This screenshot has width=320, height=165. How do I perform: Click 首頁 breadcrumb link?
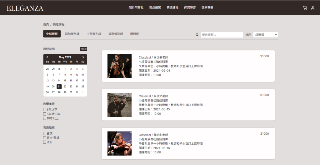click(x=46, y=24)
